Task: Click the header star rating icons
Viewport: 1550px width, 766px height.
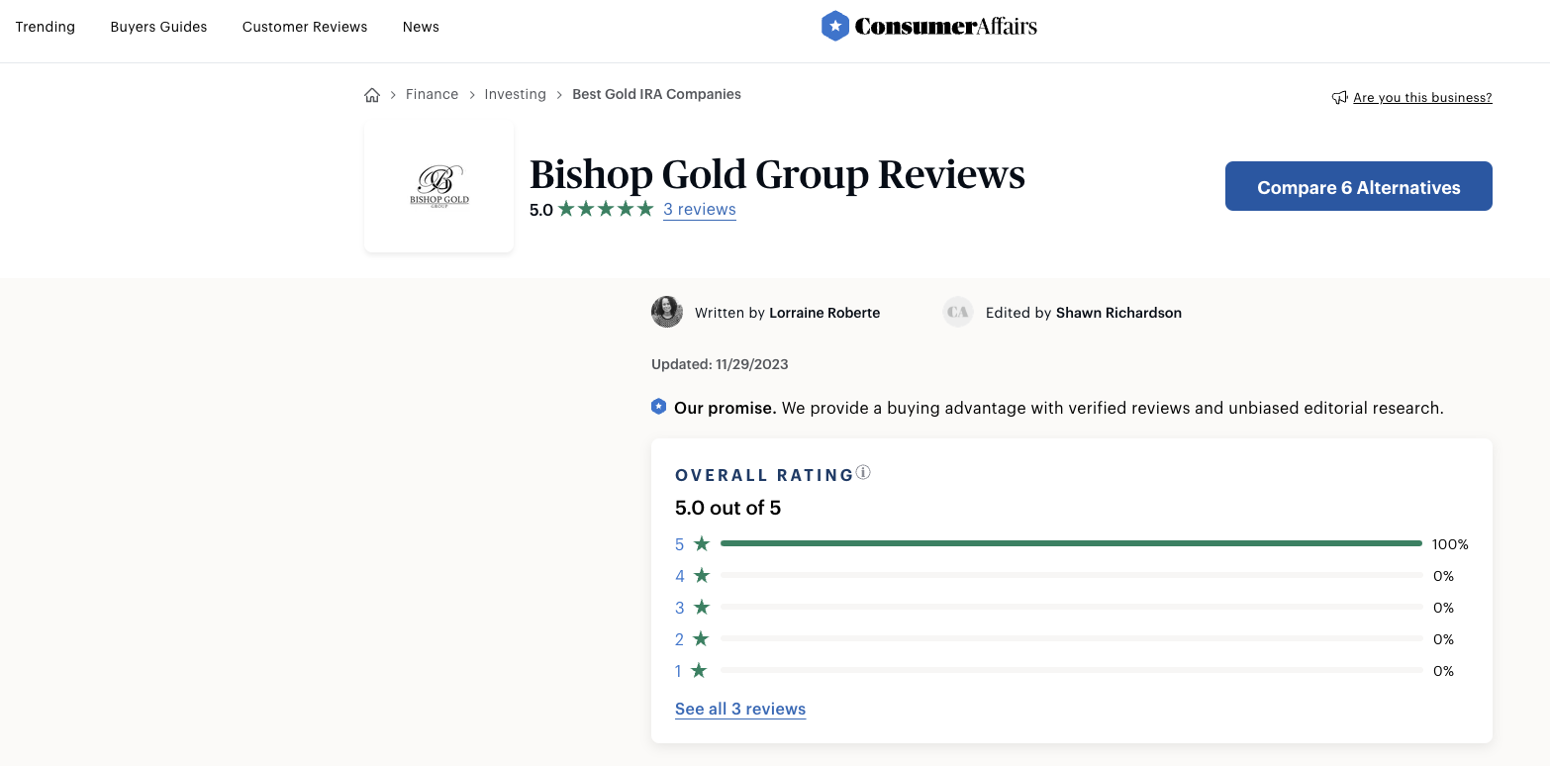Action: point(606,209)
